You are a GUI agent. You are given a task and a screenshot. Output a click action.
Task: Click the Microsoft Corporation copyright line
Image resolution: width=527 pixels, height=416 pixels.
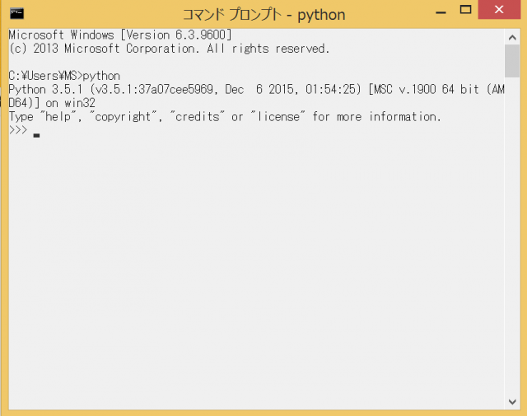169,49
